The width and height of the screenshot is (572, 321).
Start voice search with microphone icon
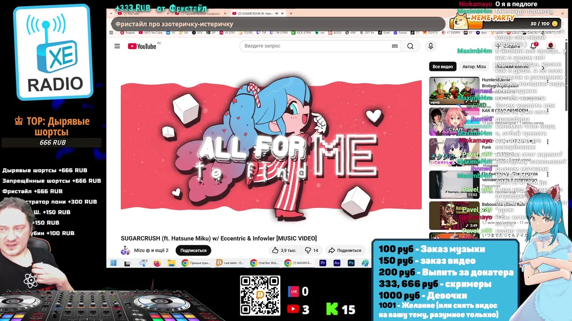(x=431, y=46)
